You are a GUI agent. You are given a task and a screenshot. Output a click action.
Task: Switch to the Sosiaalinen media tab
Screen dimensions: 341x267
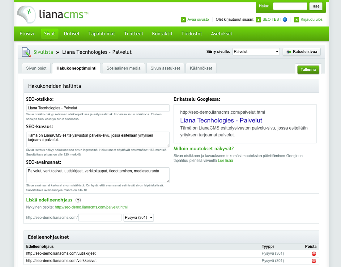click(x=124, y=68)
